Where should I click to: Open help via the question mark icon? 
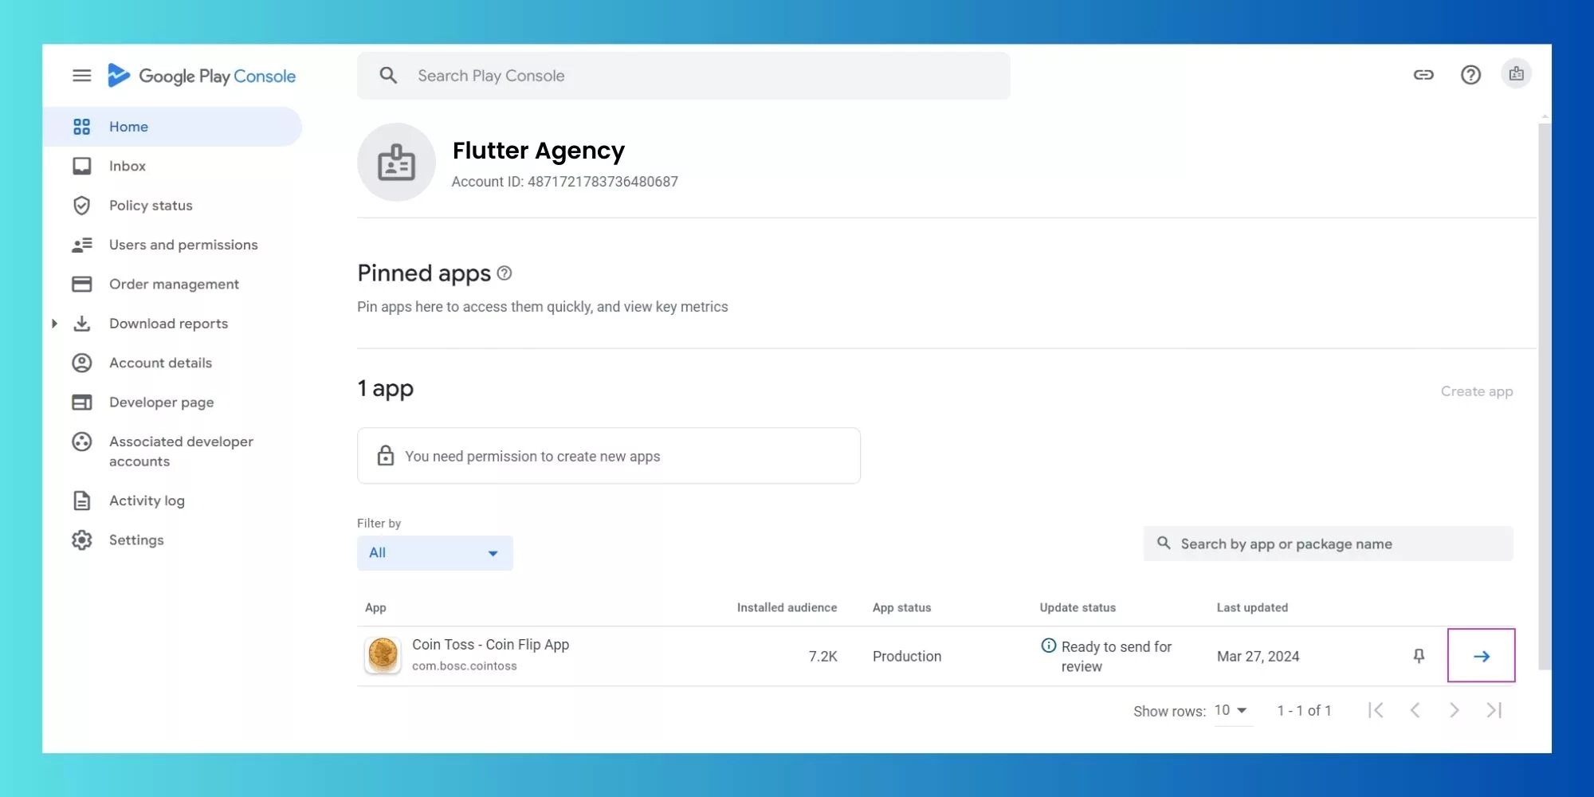[1470, 75]
